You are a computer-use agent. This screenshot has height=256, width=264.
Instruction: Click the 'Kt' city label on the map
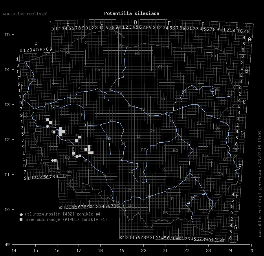tap(129, 190)
